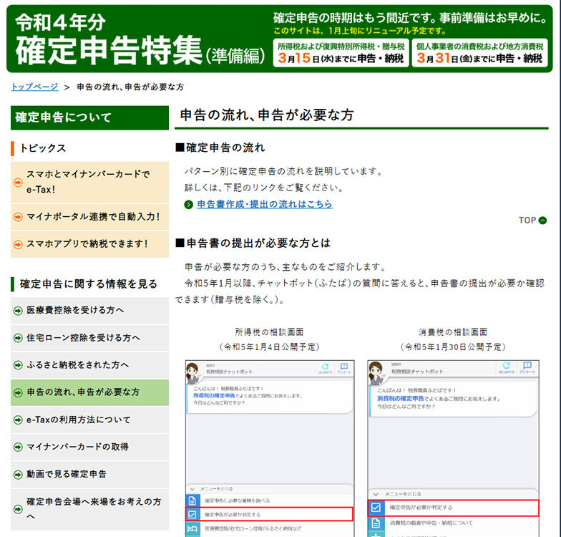Click the document icon beside 確定申告に必要な書類を調べる
561x537 pixels.
click(192, 500)
